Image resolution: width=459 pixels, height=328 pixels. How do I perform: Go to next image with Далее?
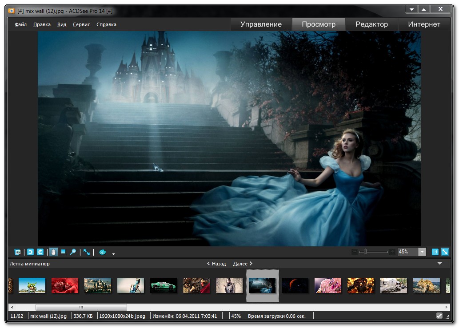point(243,264)
